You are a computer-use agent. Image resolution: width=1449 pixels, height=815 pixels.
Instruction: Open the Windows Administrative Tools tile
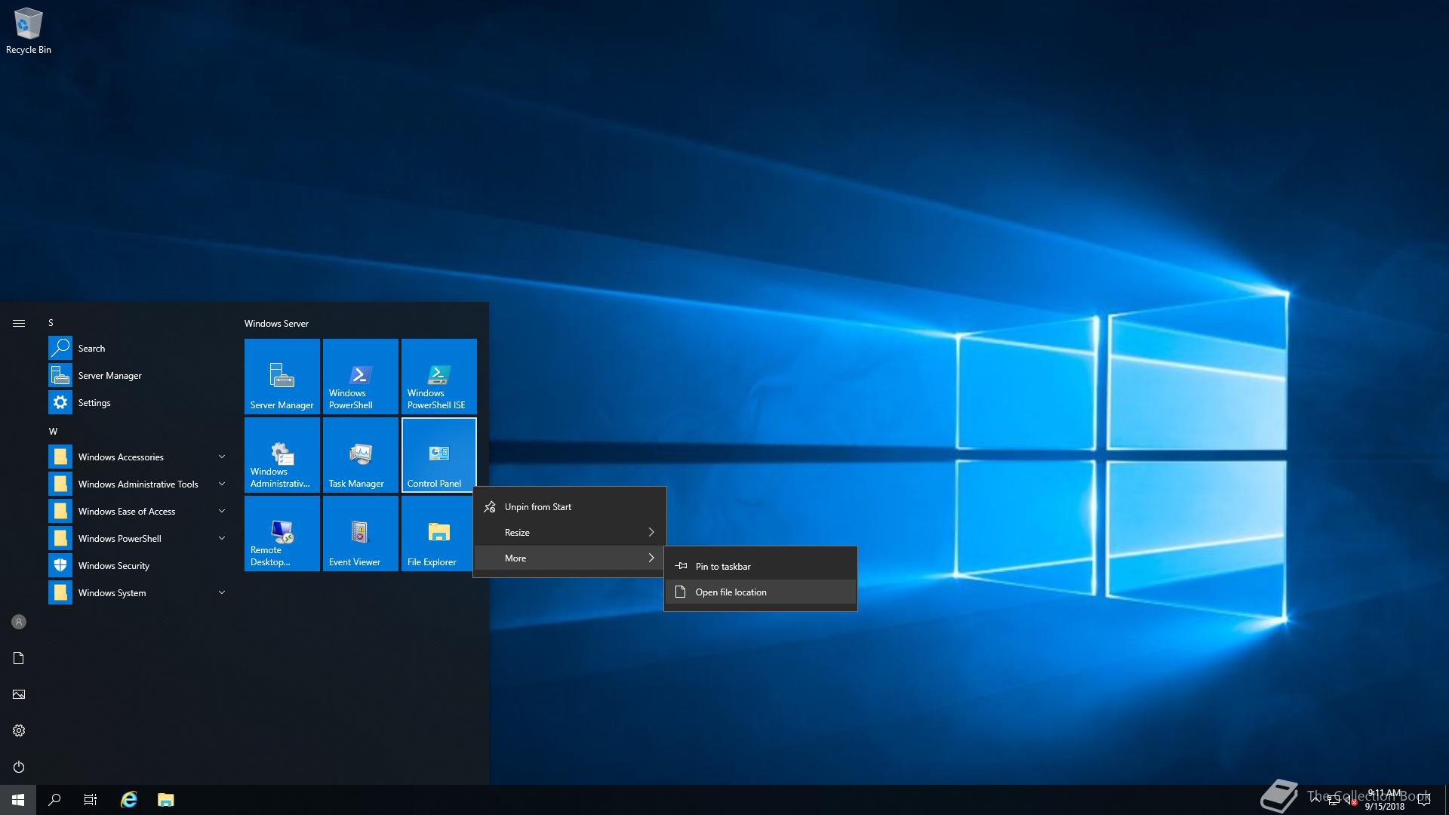click(x=282, y=455)
